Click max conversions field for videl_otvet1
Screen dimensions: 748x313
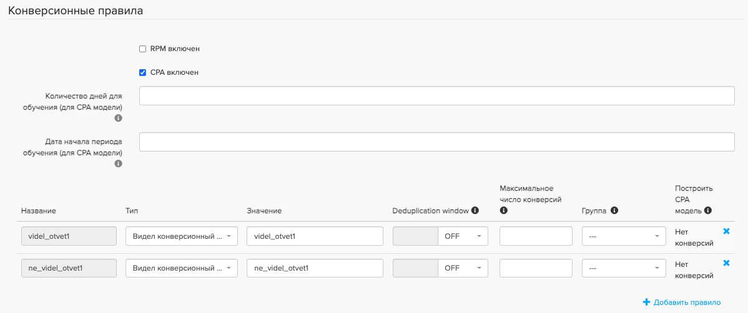[536, 236]
